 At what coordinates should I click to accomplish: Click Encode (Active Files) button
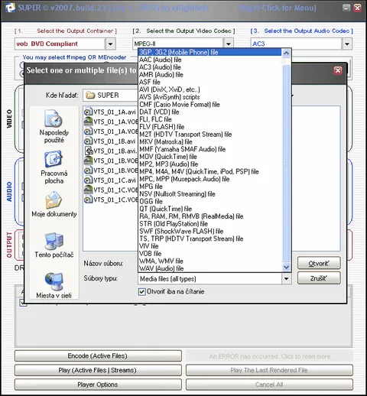point(98,355)
